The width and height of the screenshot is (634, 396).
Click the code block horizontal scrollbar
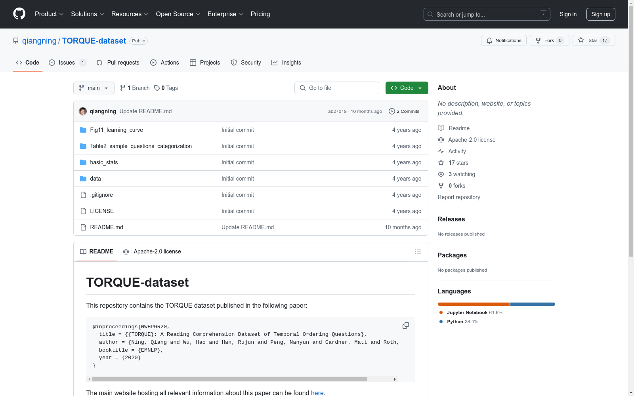(230, 379)
